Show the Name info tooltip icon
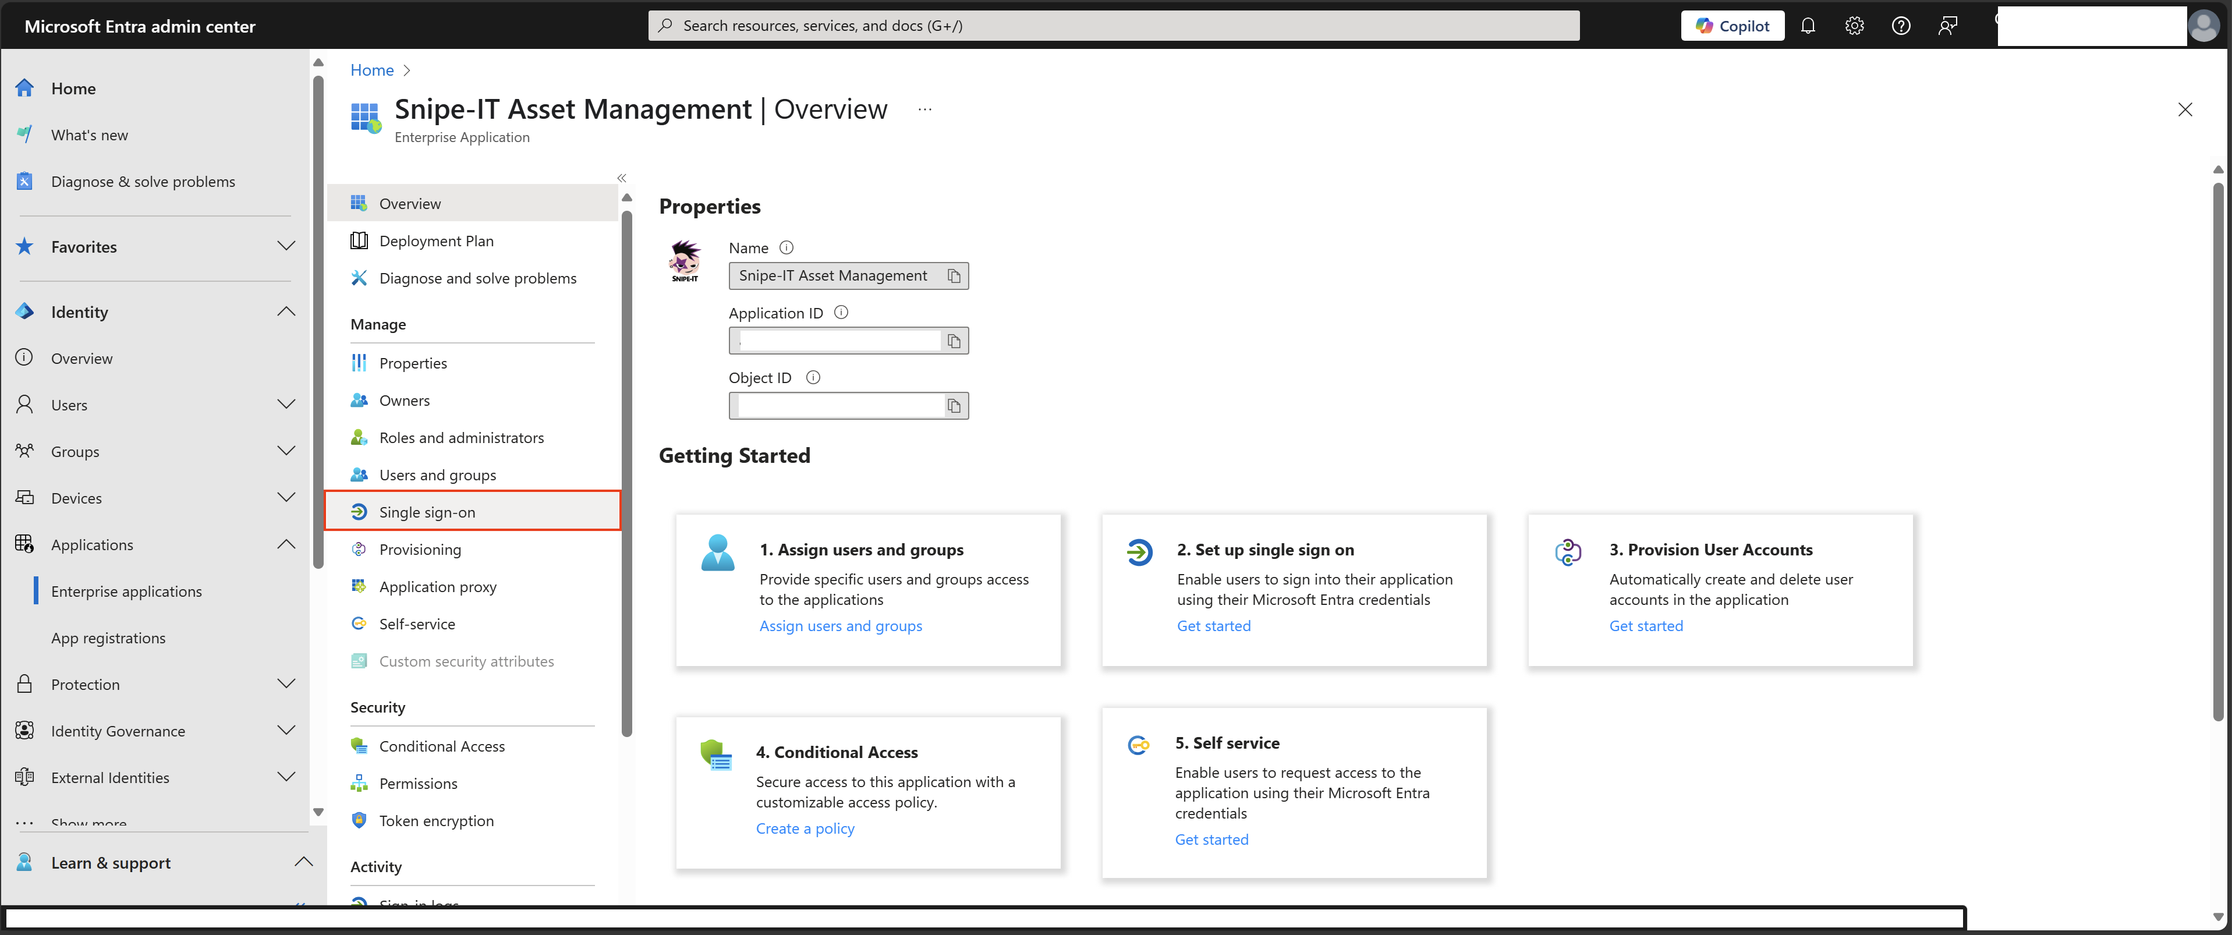Image resolution: width=2232 pixels, height=935 pixels. pyautogui.click(x=786, y=248)
